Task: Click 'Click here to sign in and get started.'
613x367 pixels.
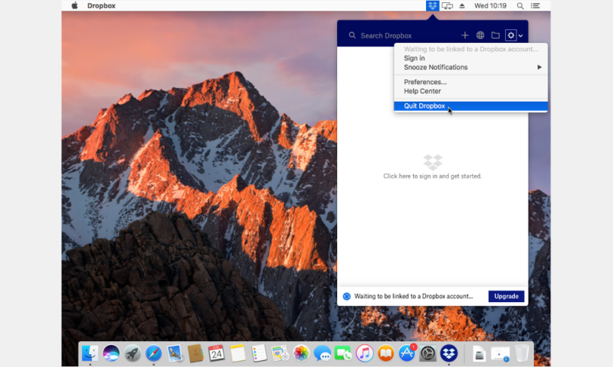Action: click(432, 177)
